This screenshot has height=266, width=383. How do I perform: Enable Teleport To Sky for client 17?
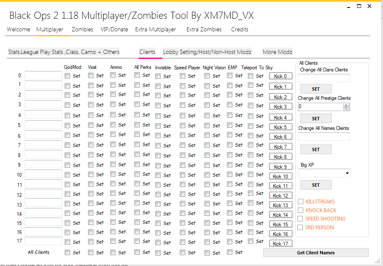pos(251,241)
